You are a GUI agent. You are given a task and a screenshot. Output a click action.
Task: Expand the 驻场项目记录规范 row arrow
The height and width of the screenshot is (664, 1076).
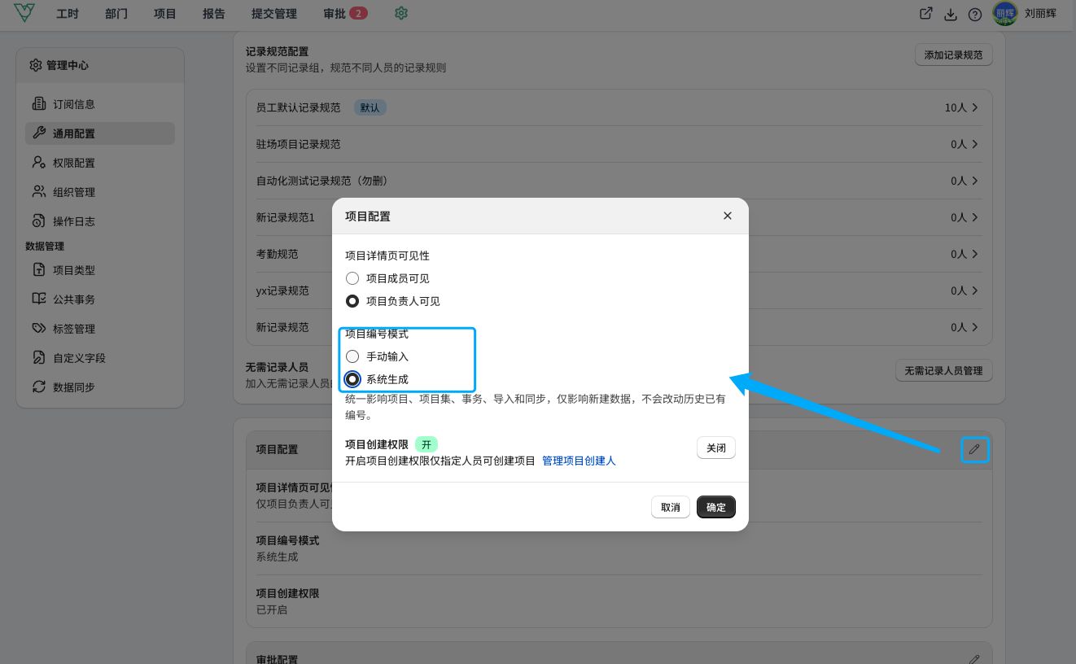point(975,144)
